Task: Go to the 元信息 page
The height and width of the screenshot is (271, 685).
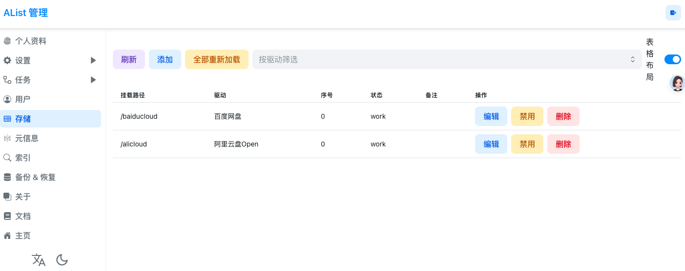Action: (x=50, y=138)
